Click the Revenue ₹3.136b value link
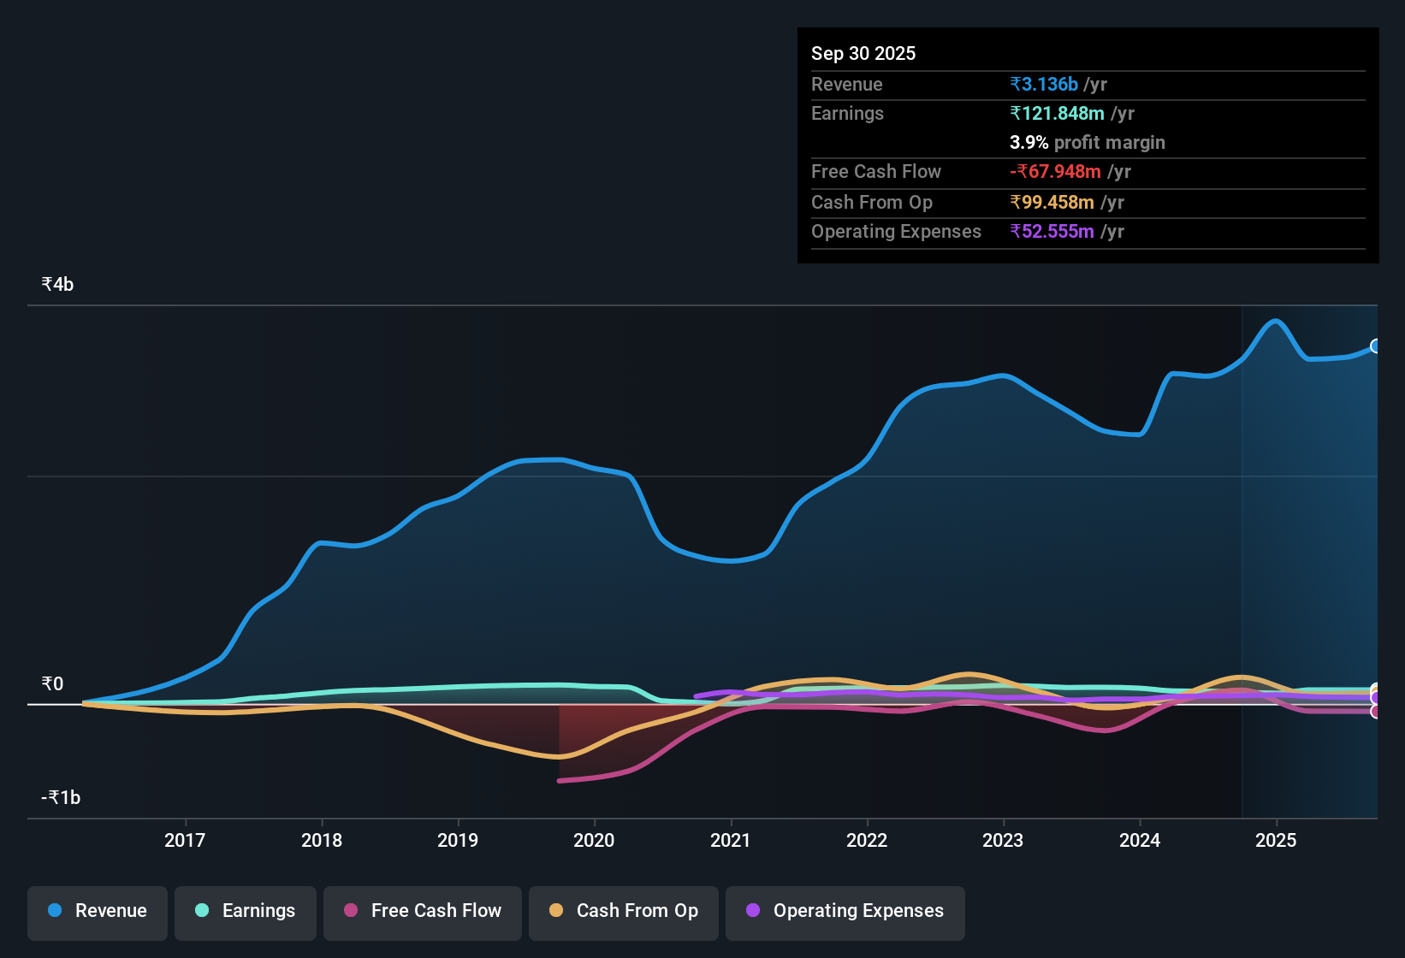This screenshot has height=958, width=1405. click(x=1043, y=84)
